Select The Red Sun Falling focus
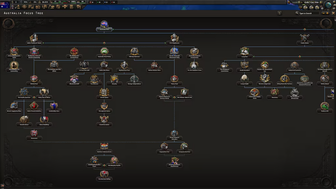 pos(104,176)
